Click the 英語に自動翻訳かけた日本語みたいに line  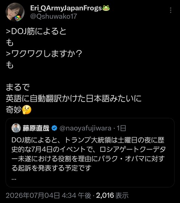[x=73, y=98]
